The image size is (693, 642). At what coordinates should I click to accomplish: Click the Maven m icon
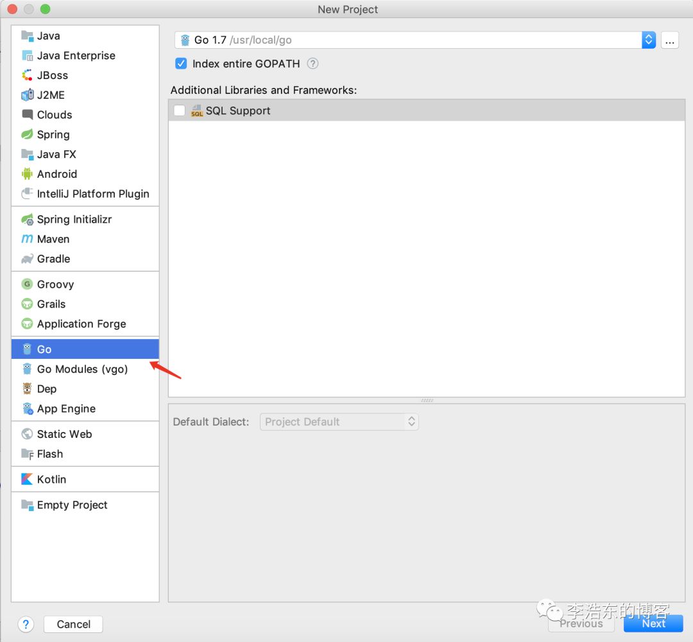click(x=28, y=239)
